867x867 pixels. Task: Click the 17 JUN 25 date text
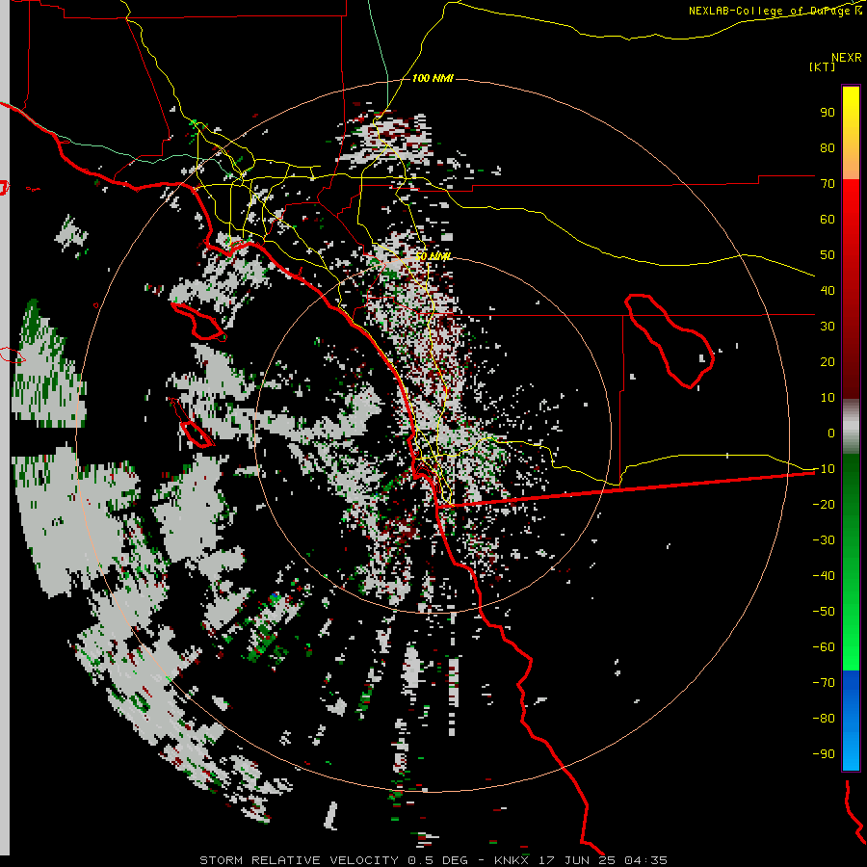[x=577, y=860]
